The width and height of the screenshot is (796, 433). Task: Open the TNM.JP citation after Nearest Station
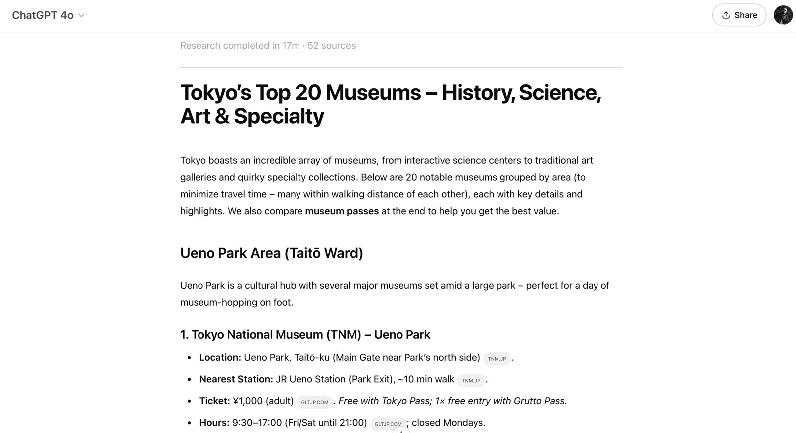(471, 381)
